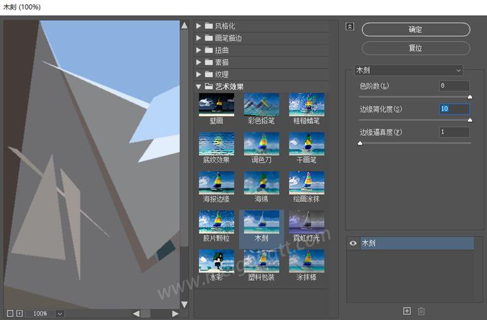Click the 边缘逼真度 slider handle

click(x=360, y=143)
